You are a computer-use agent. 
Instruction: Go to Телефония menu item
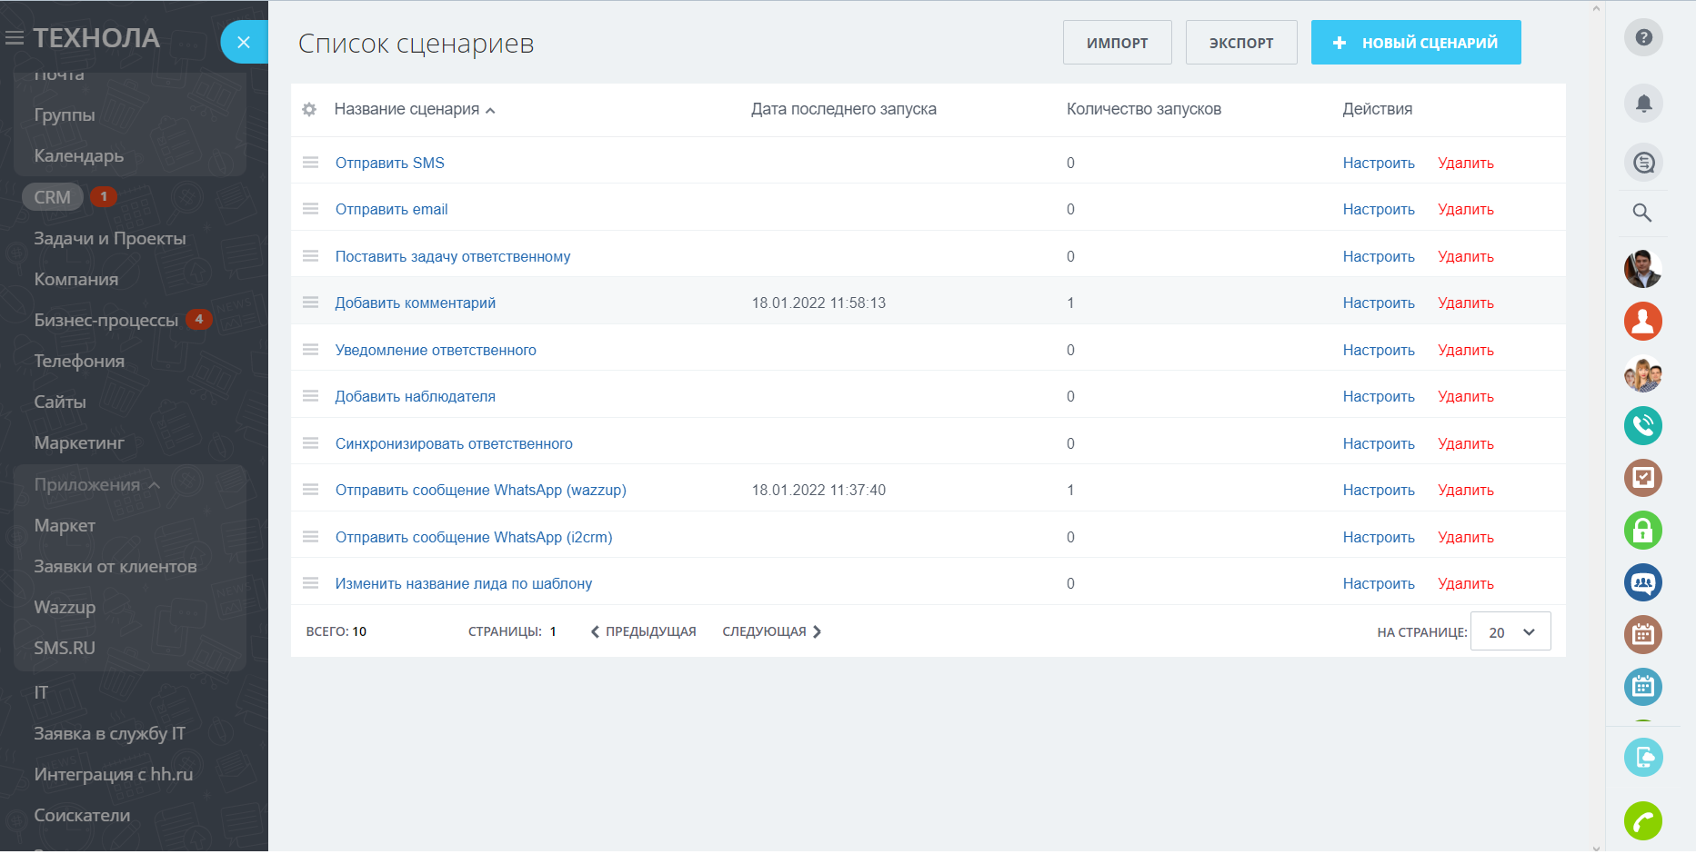click(79, 361)
